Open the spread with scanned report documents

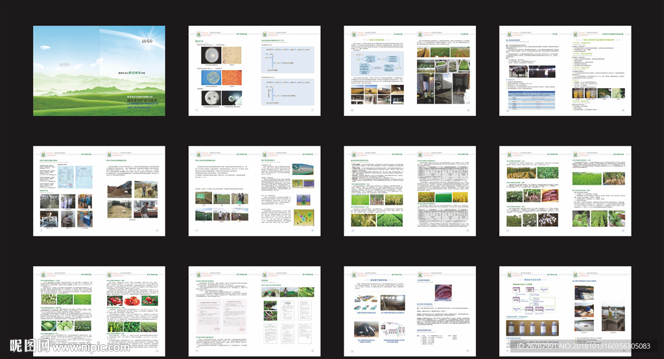[254, 311]
